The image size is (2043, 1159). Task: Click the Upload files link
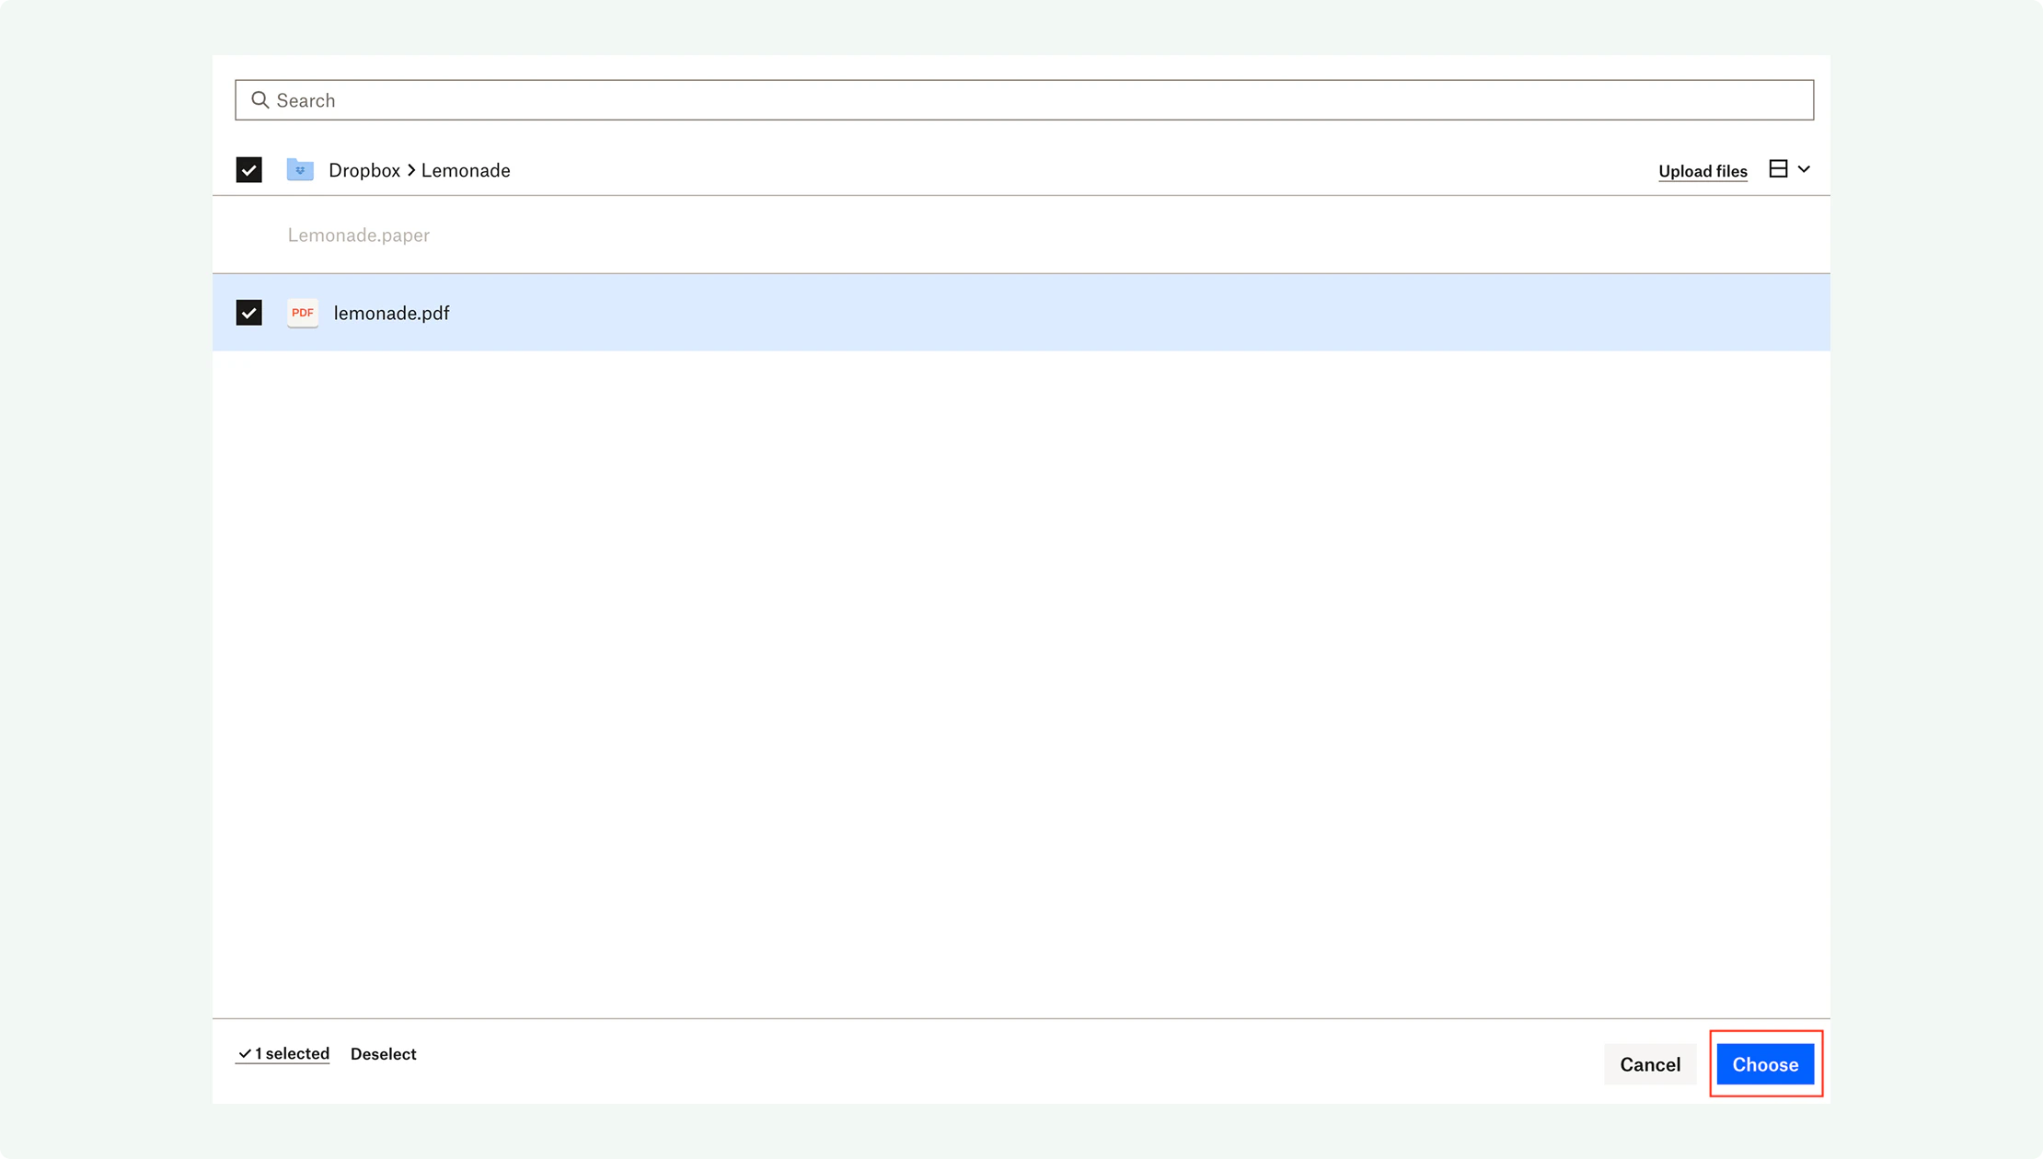tap(1702, 171)
